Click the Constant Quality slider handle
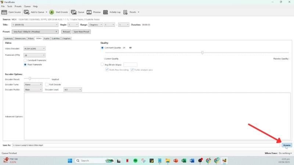The image size is (294, 165). pos(202,52)
